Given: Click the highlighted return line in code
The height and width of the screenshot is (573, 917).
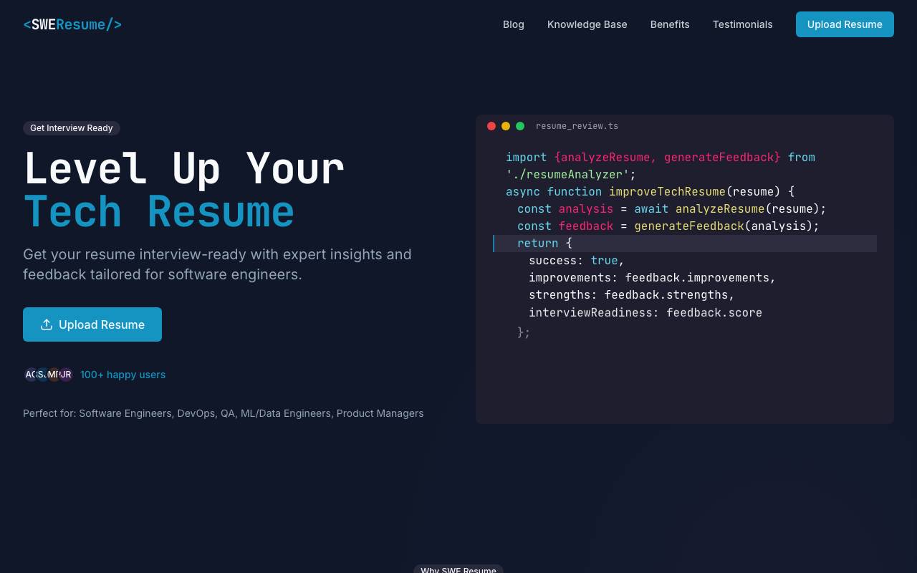Looking at the screenshot, I should tap(685, 244).
